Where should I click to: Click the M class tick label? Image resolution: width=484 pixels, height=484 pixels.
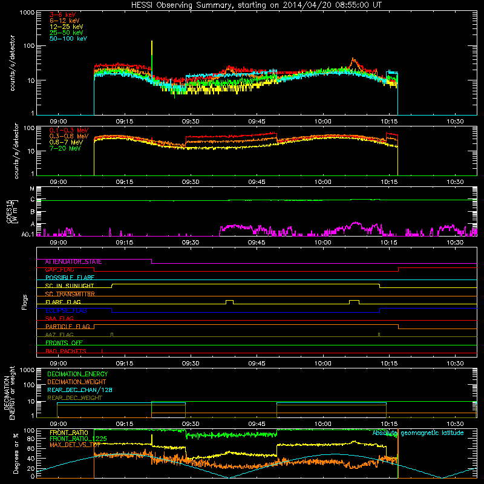[x=32, y=189]
